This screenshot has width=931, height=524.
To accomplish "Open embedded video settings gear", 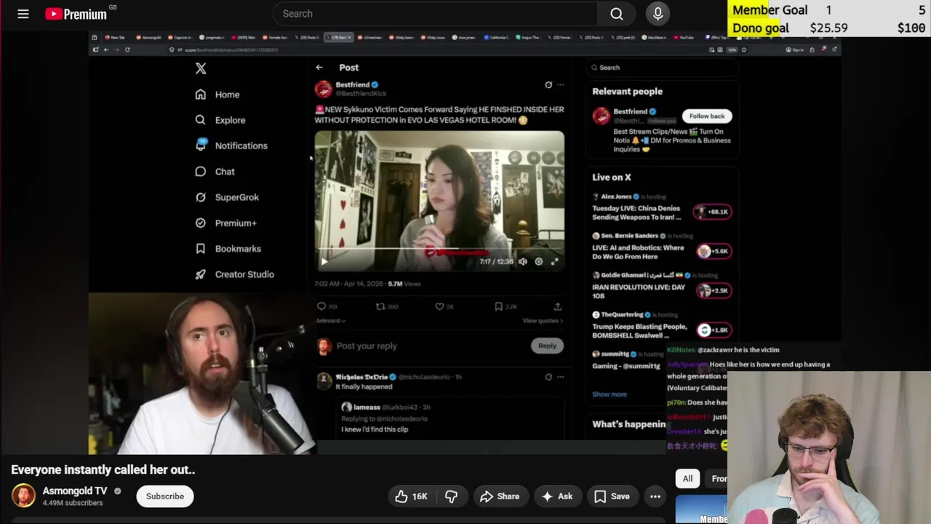I will (x=538, y=261).
